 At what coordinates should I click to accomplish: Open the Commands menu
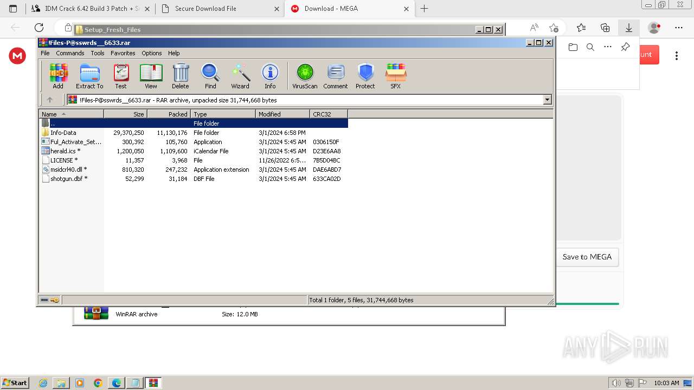[70, 53]
